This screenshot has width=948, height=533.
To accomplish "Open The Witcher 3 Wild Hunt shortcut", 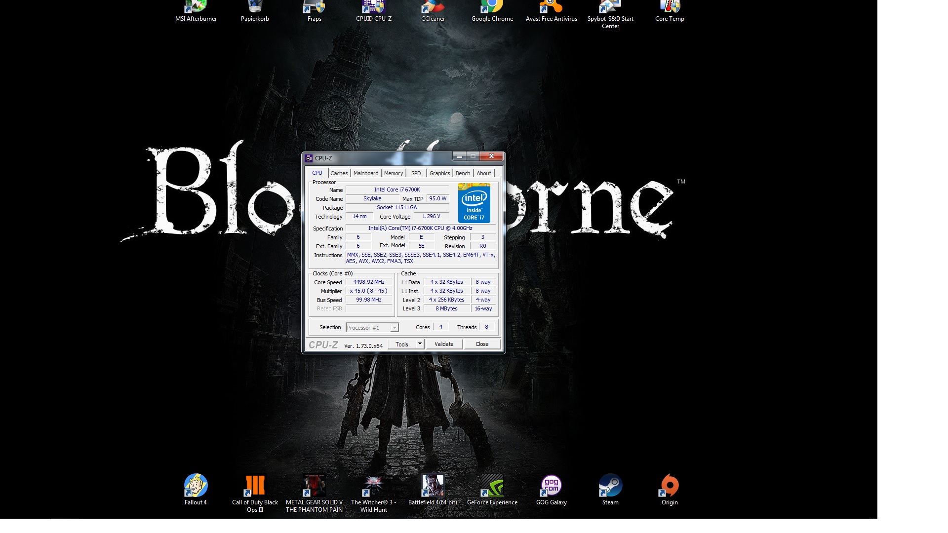I will pos(373,486).
